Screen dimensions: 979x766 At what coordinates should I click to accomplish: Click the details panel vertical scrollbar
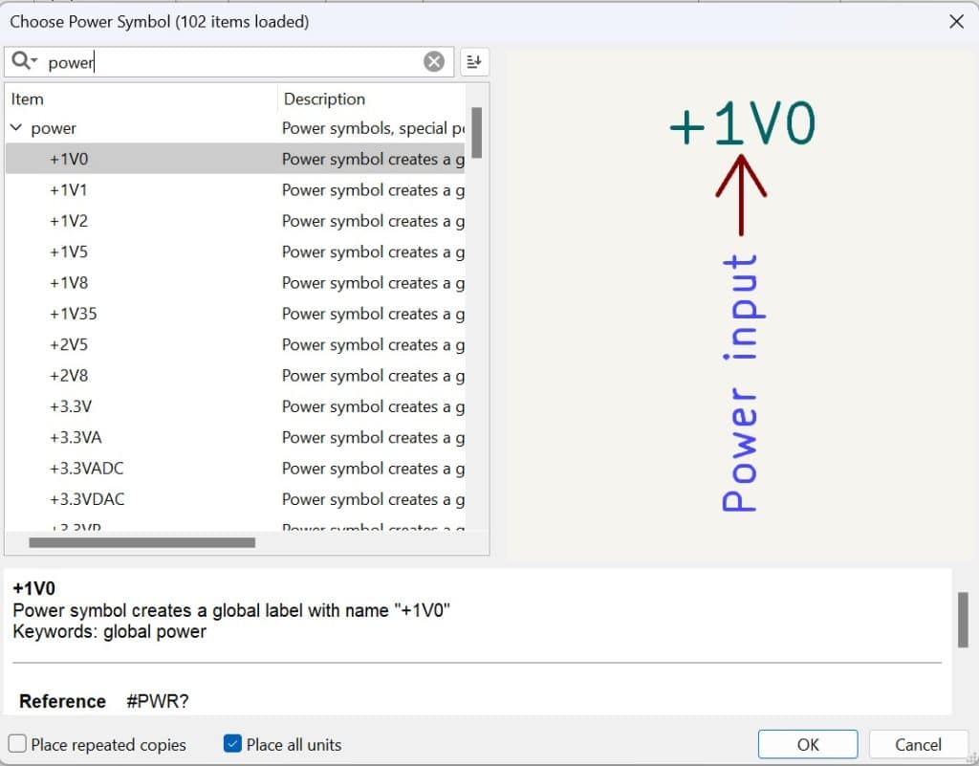(x=963, y=620)
